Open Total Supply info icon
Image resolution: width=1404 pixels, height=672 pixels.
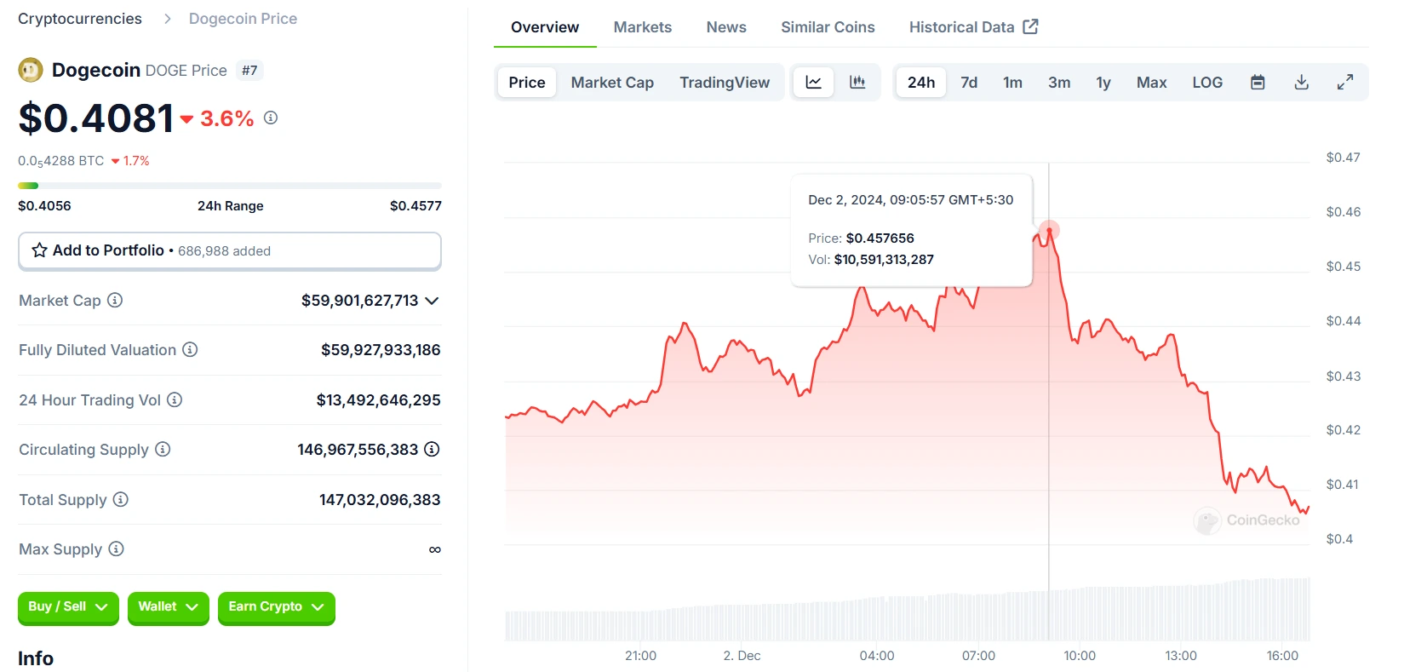point(121,499)
